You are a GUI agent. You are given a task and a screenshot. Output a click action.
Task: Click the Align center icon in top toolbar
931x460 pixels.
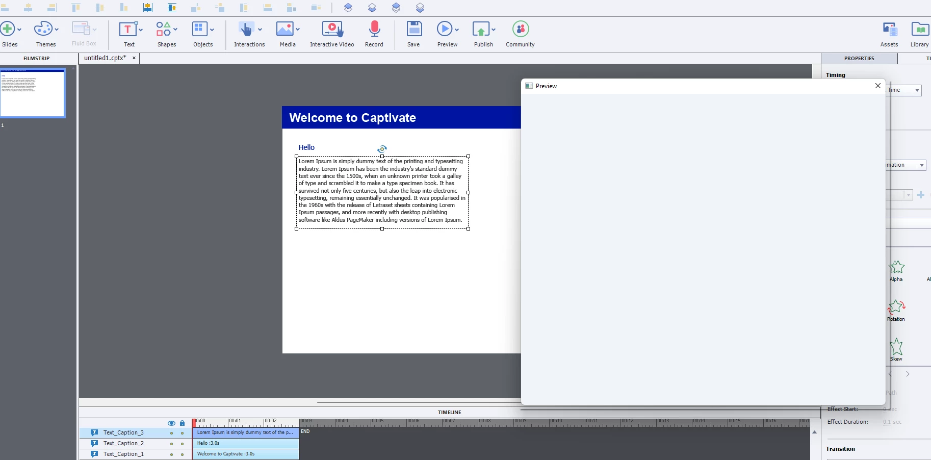pyautogui.click(x=28, y=8)
